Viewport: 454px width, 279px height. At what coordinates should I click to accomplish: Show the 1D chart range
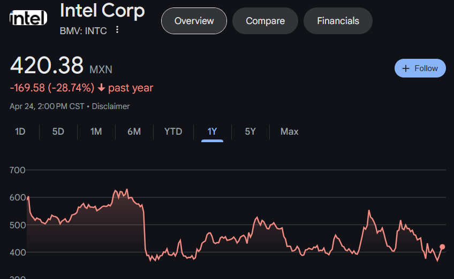(x=20, y=132)
